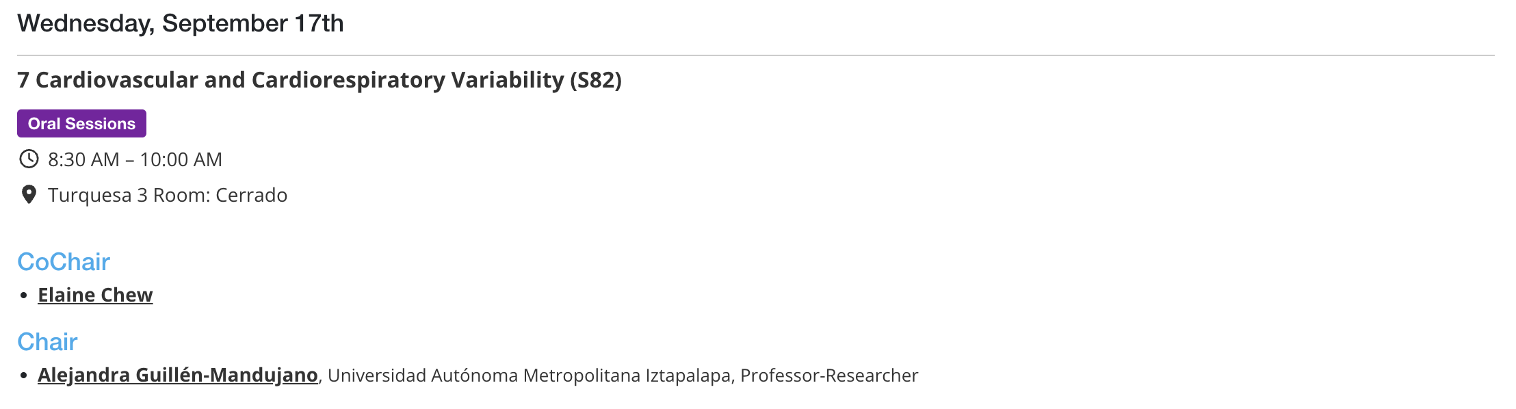Open Alejandra Guillén-Mandujano's profile link
The image size is (1516, 409).
point(178,375)
